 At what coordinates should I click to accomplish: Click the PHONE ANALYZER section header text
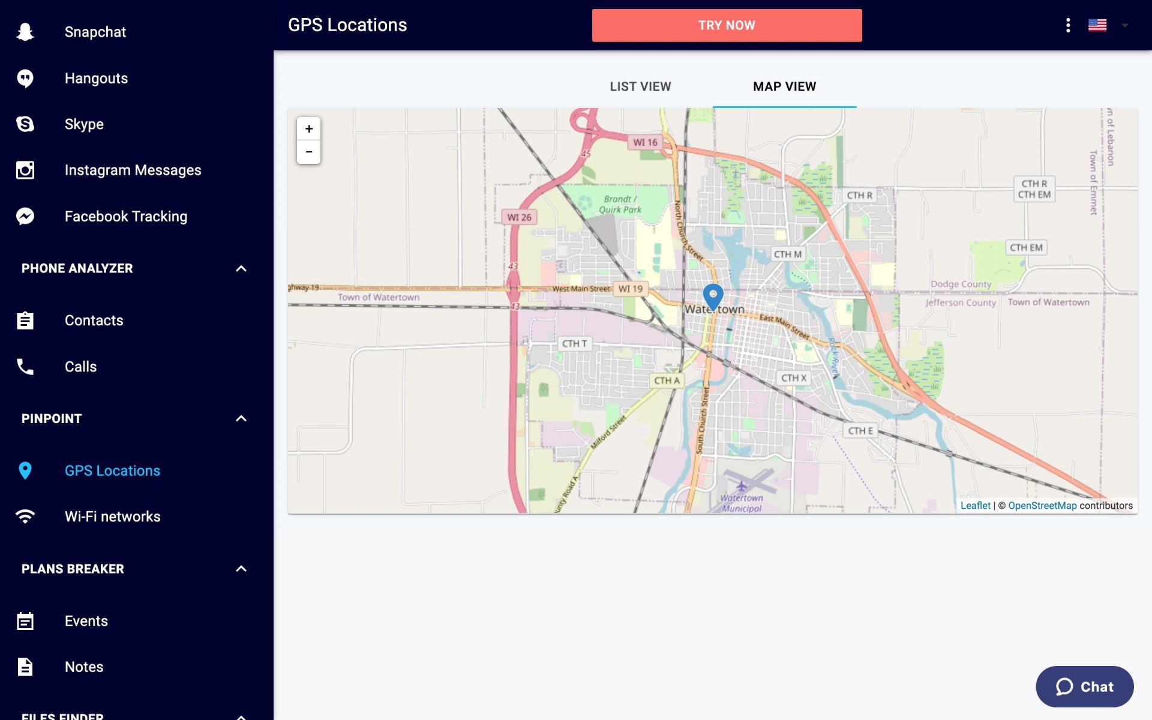pyautogui.click(x=77, y=268)
